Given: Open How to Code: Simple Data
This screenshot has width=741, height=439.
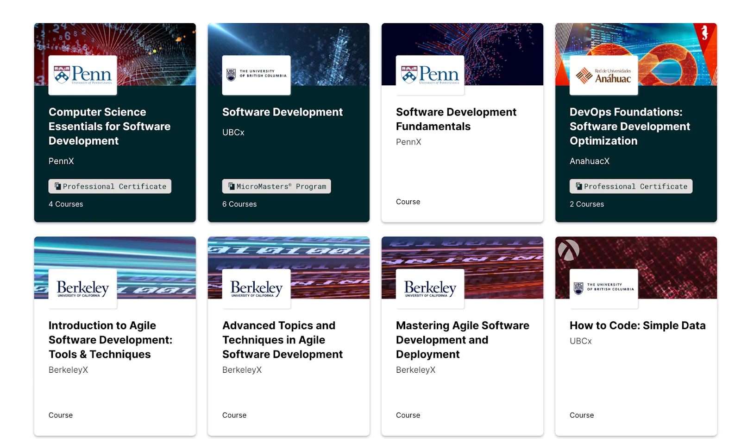Looking at the screenshot, I should [638, 326].
